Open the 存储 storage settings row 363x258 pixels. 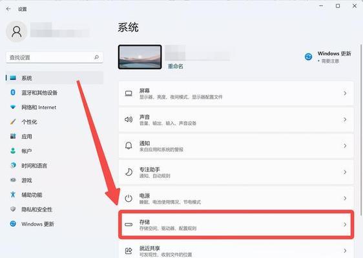[236, 224]
